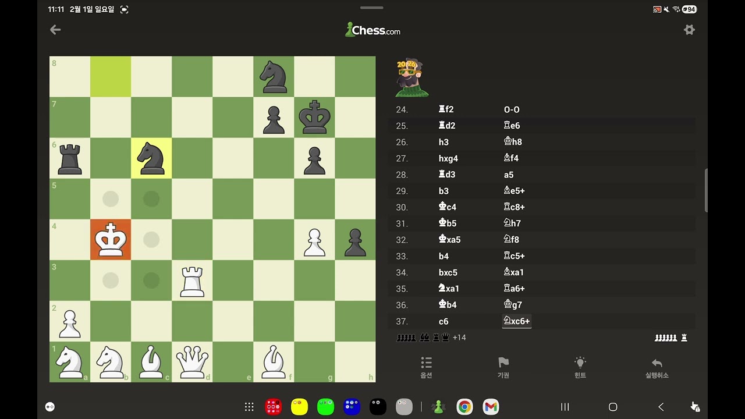Jump to move 34 bxc5
The width and height of the screenshot is (745, 419).
[x=448, y=272]
